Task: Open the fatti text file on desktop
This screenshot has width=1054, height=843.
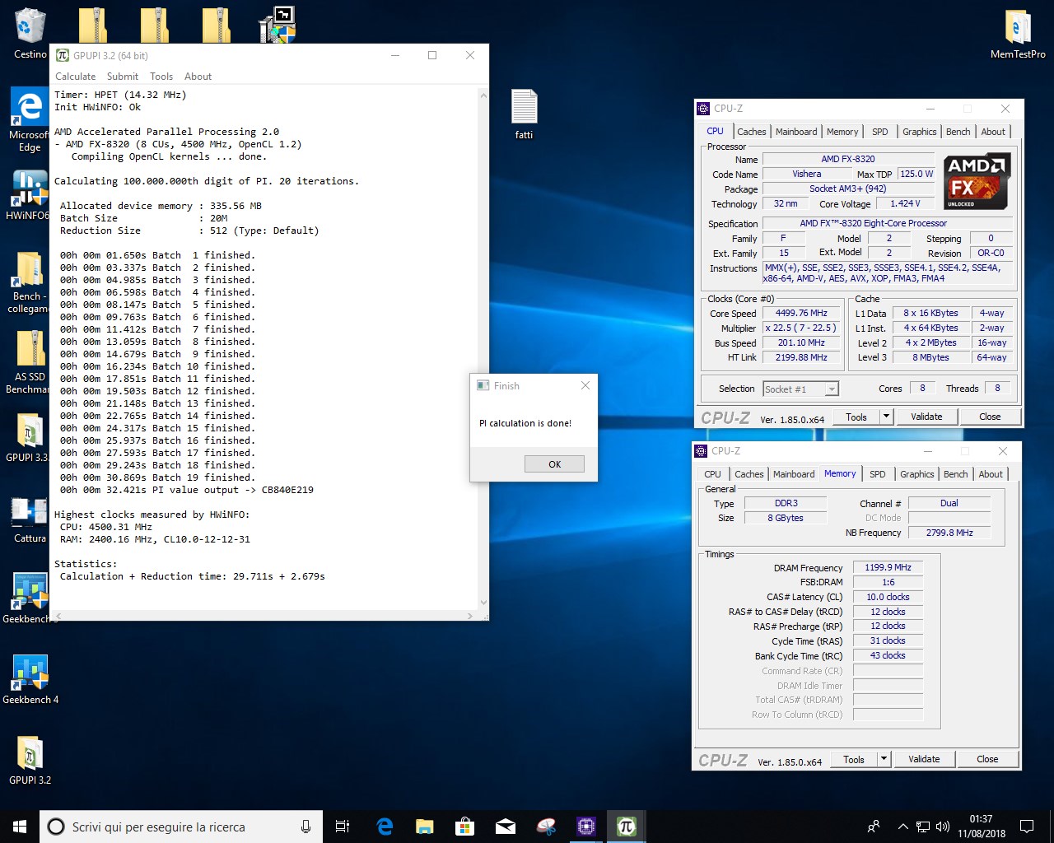Action: point(524,114)
